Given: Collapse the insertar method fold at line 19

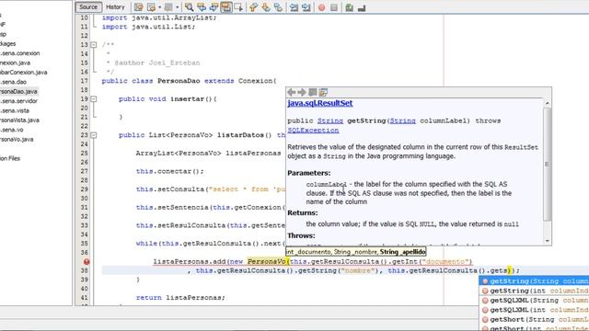Looking at the screenshot, I should pos(94,99).
